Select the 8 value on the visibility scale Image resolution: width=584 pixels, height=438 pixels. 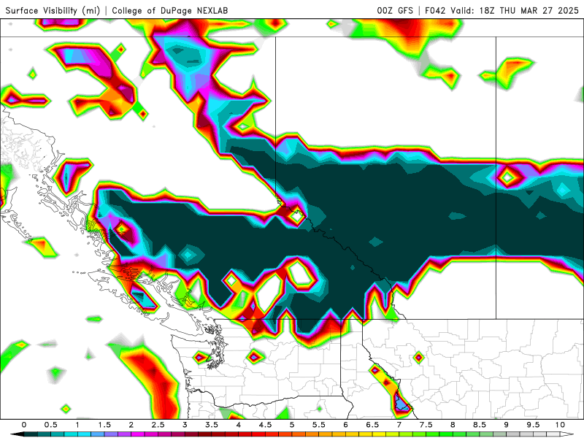(x=453, y=425)
